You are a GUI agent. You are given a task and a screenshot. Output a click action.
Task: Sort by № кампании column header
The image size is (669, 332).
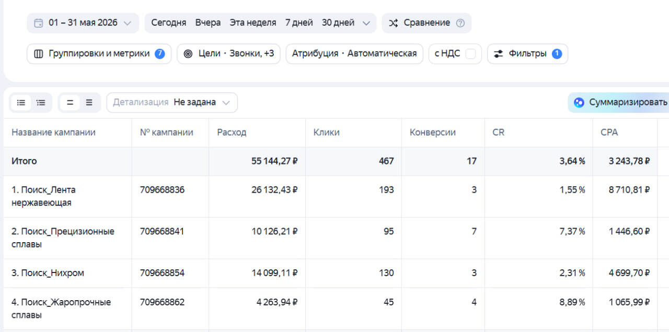tap(166, 133)
